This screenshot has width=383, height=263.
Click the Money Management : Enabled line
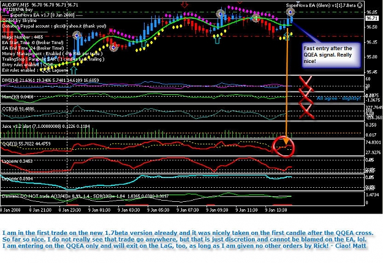point(52,54)
